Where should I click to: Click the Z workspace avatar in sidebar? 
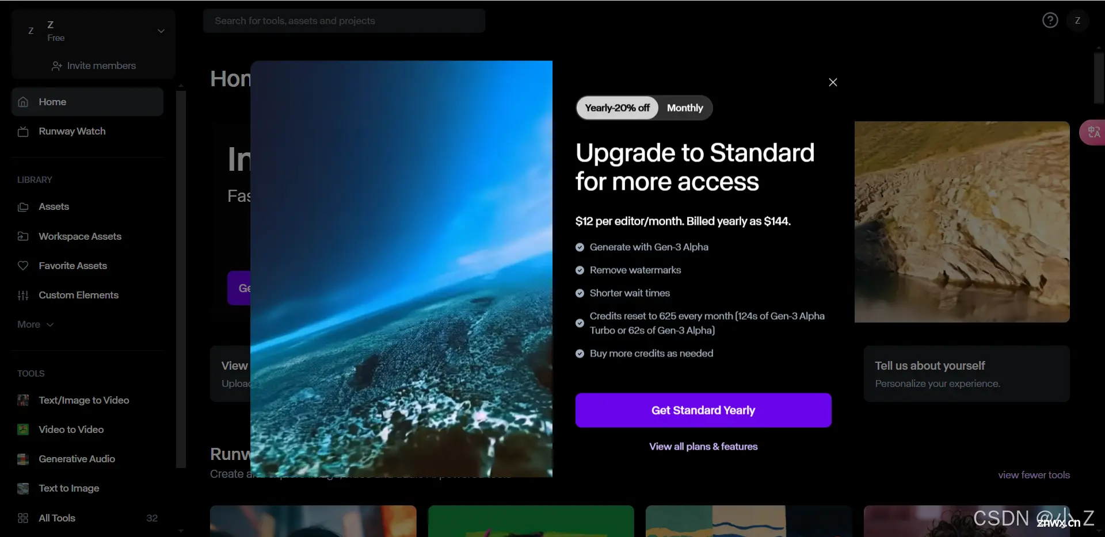pyautogui.click(x=31, y=31)
